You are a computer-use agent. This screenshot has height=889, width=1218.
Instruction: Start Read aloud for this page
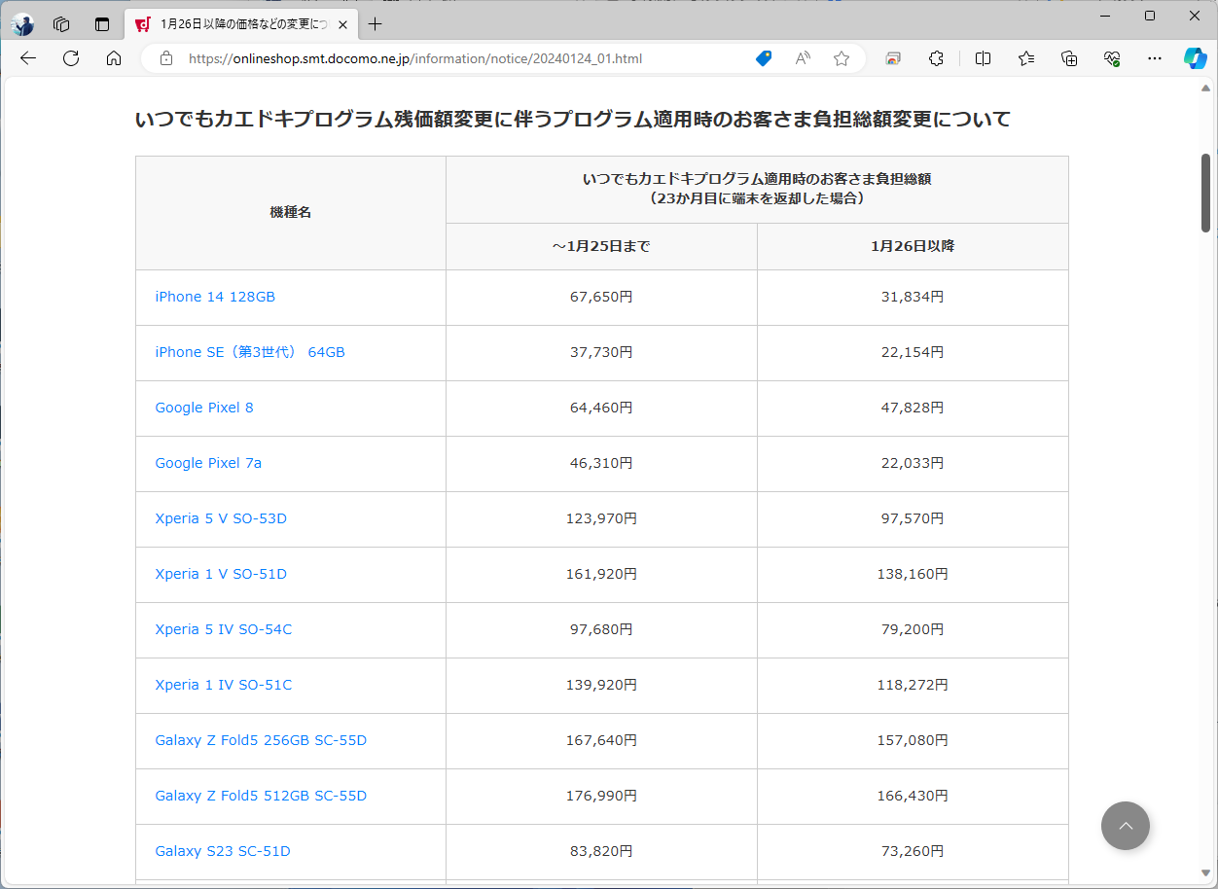click(802, 58)
